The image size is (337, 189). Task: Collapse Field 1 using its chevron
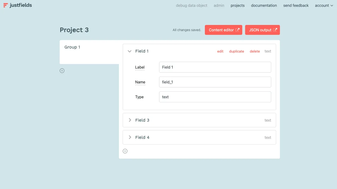click(x=129, y=51)
